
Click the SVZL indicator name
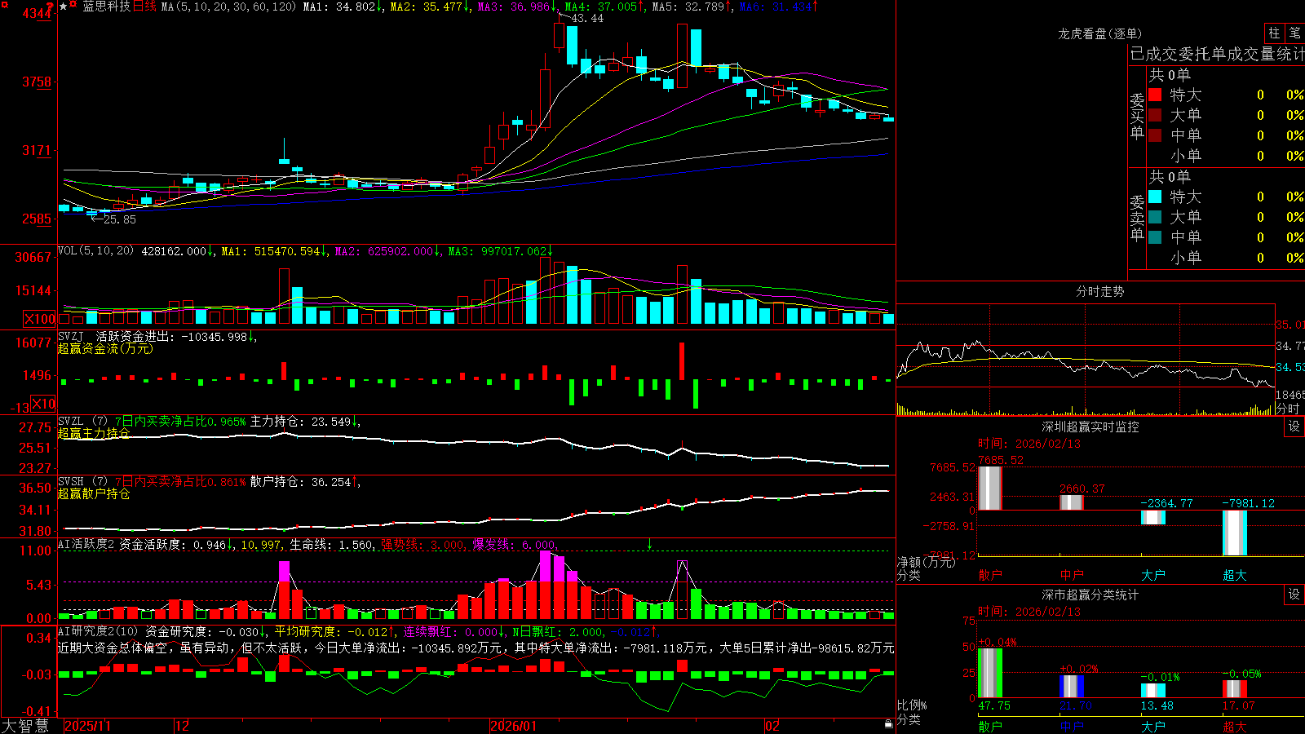(71, 422)
